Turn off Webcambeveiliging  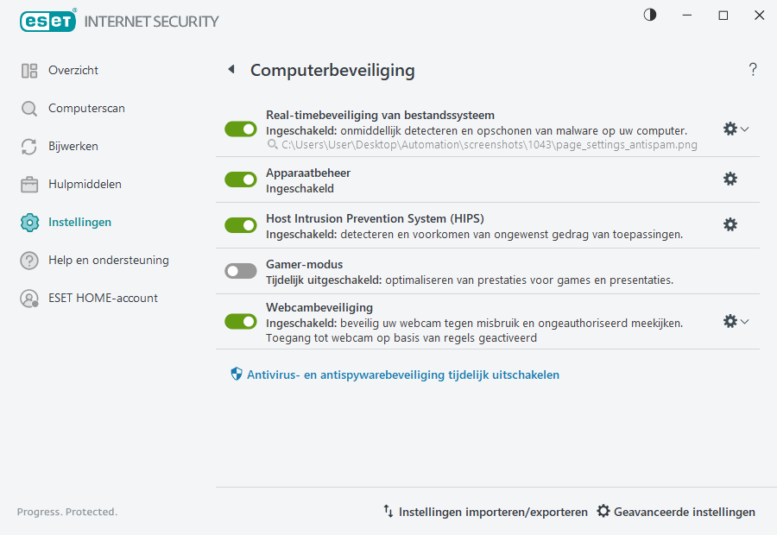[240, 321]
